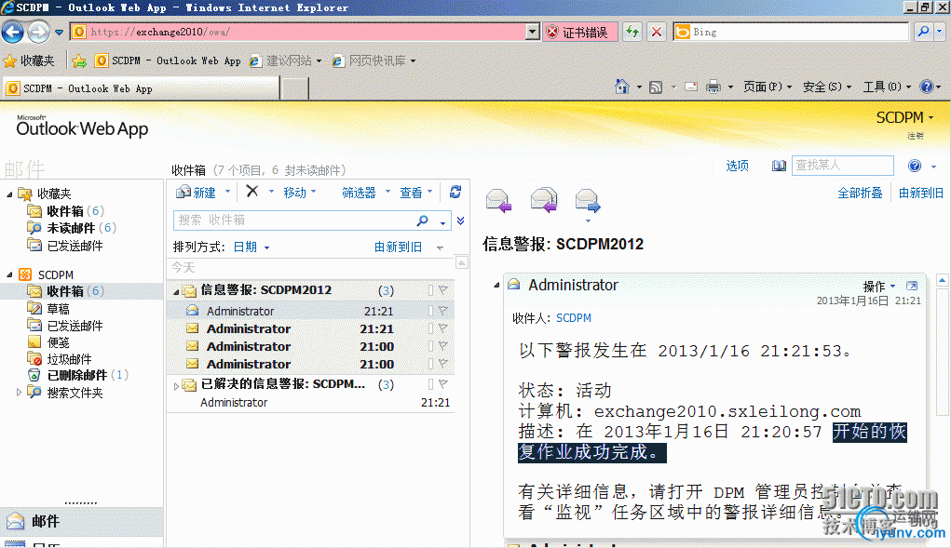Open the 新建 dropdown arrow

pos(227,192)
